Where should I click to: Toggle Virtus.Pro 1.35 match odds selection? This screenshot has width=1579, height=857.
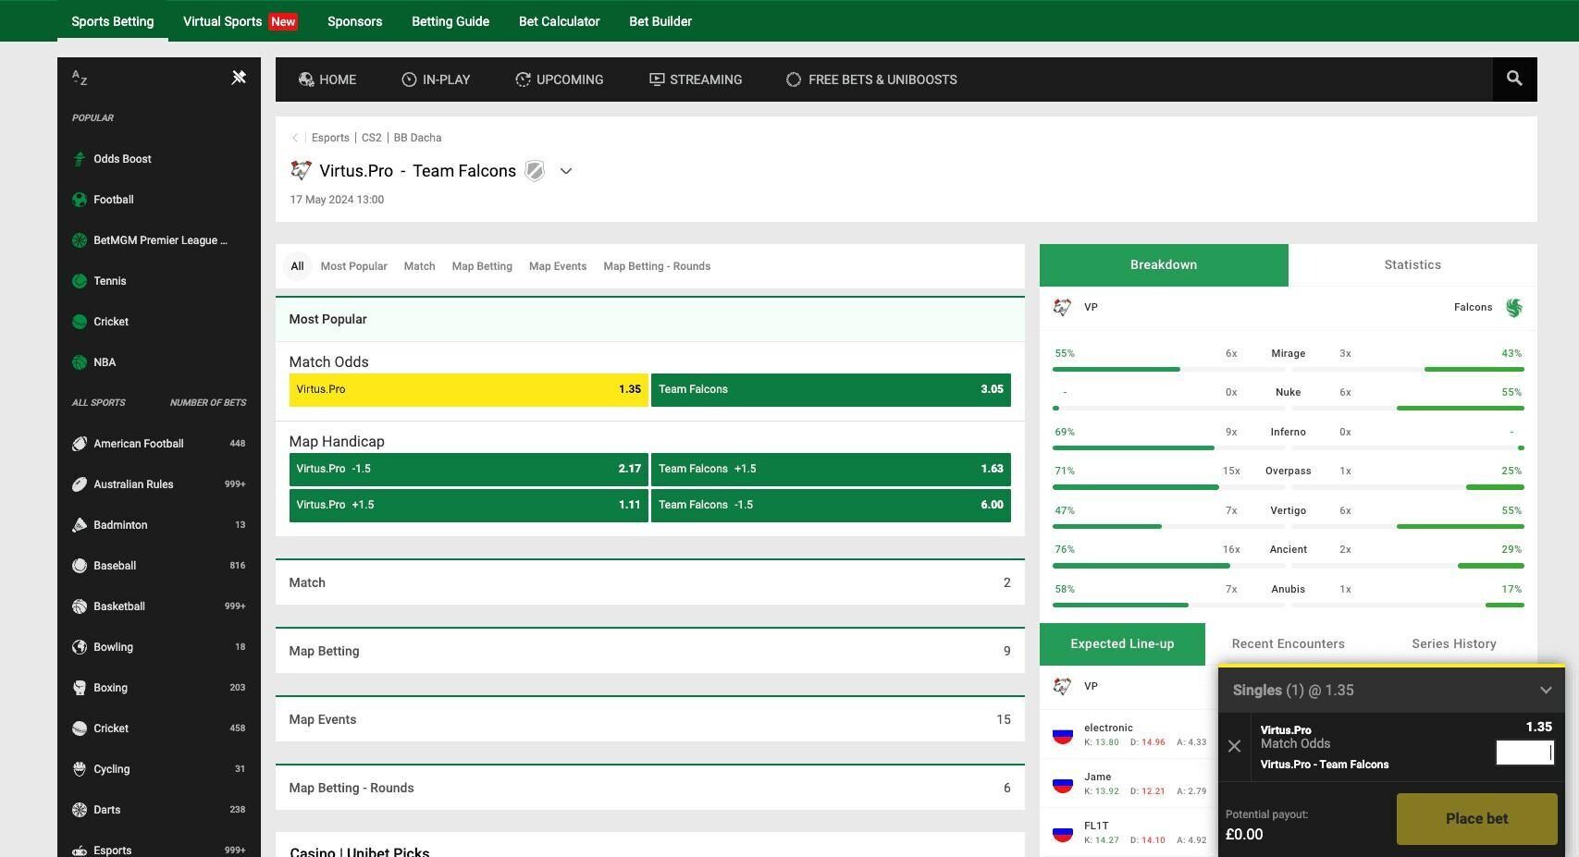tap(469, 389)
